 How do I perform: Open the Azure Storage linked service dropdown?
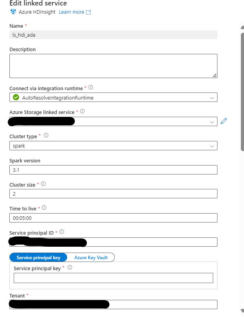tap(113, 121)
